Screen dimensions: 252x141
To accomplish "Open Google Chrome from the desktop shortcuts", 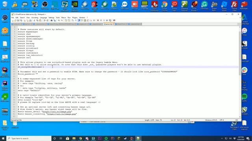I will tap(165, 6).
